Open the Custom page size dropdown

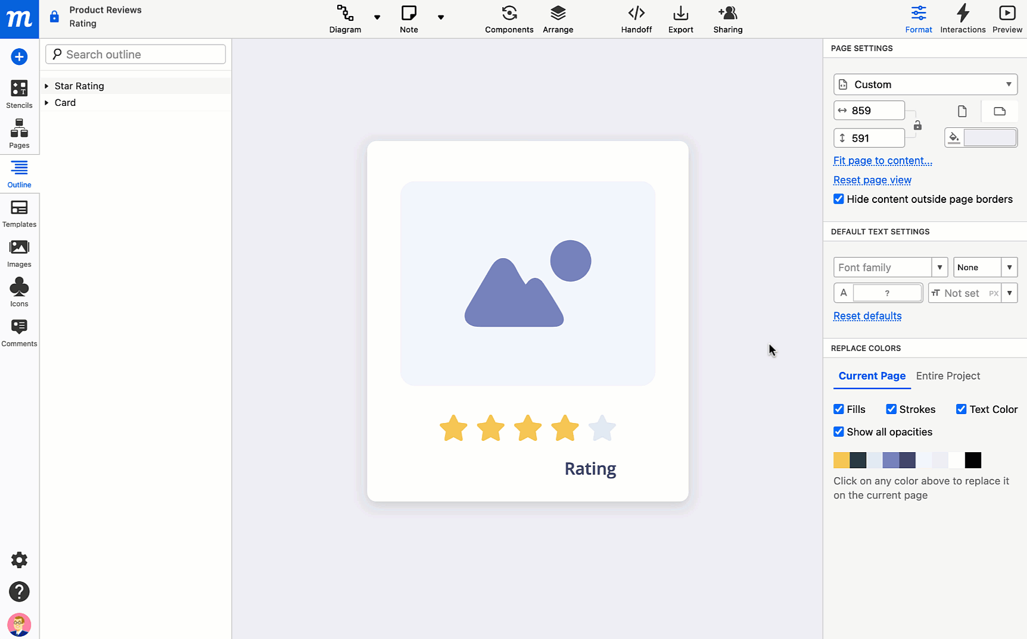[925, 84]
